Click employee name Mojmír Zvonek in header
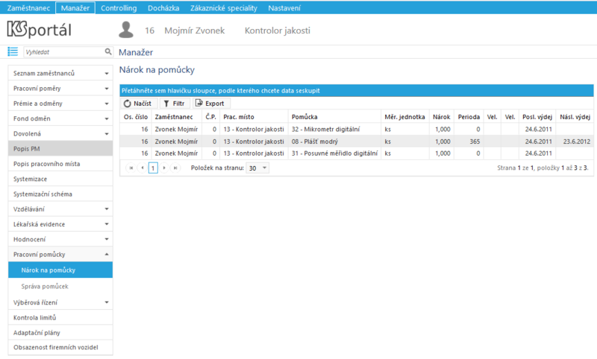The height and width of the screenshot is (359, 597). point(195,31)
